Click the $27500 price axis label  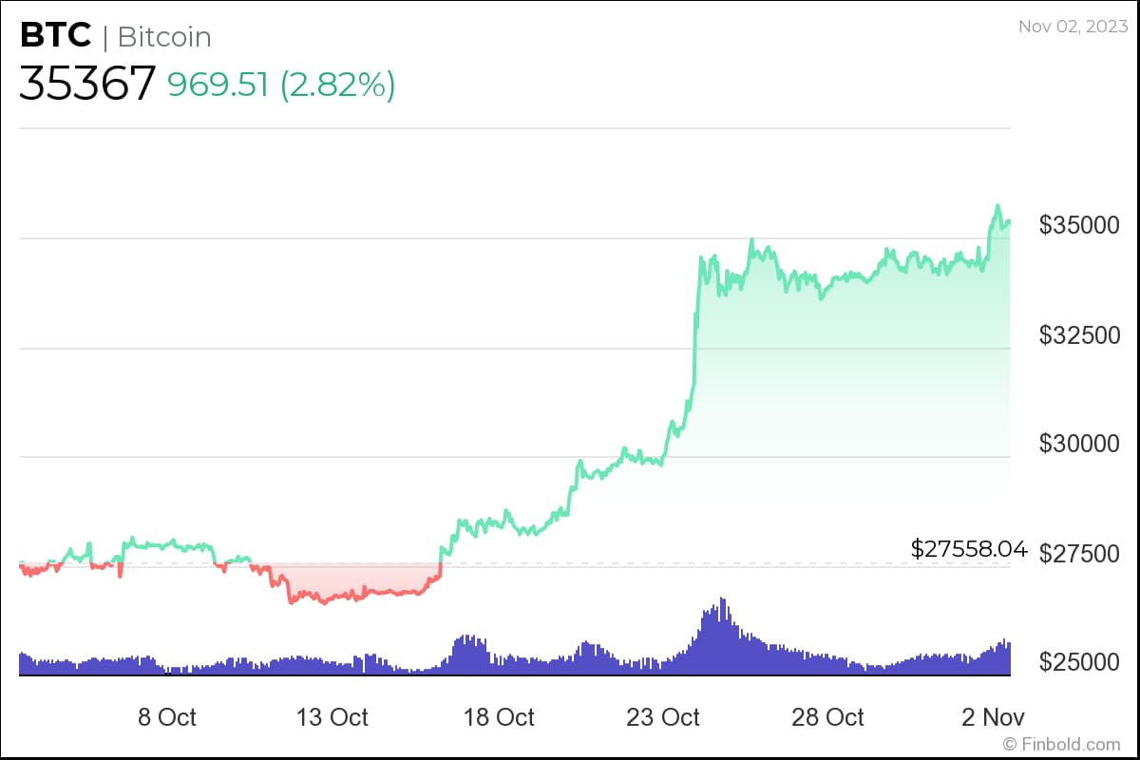[x=1078, y=553]
